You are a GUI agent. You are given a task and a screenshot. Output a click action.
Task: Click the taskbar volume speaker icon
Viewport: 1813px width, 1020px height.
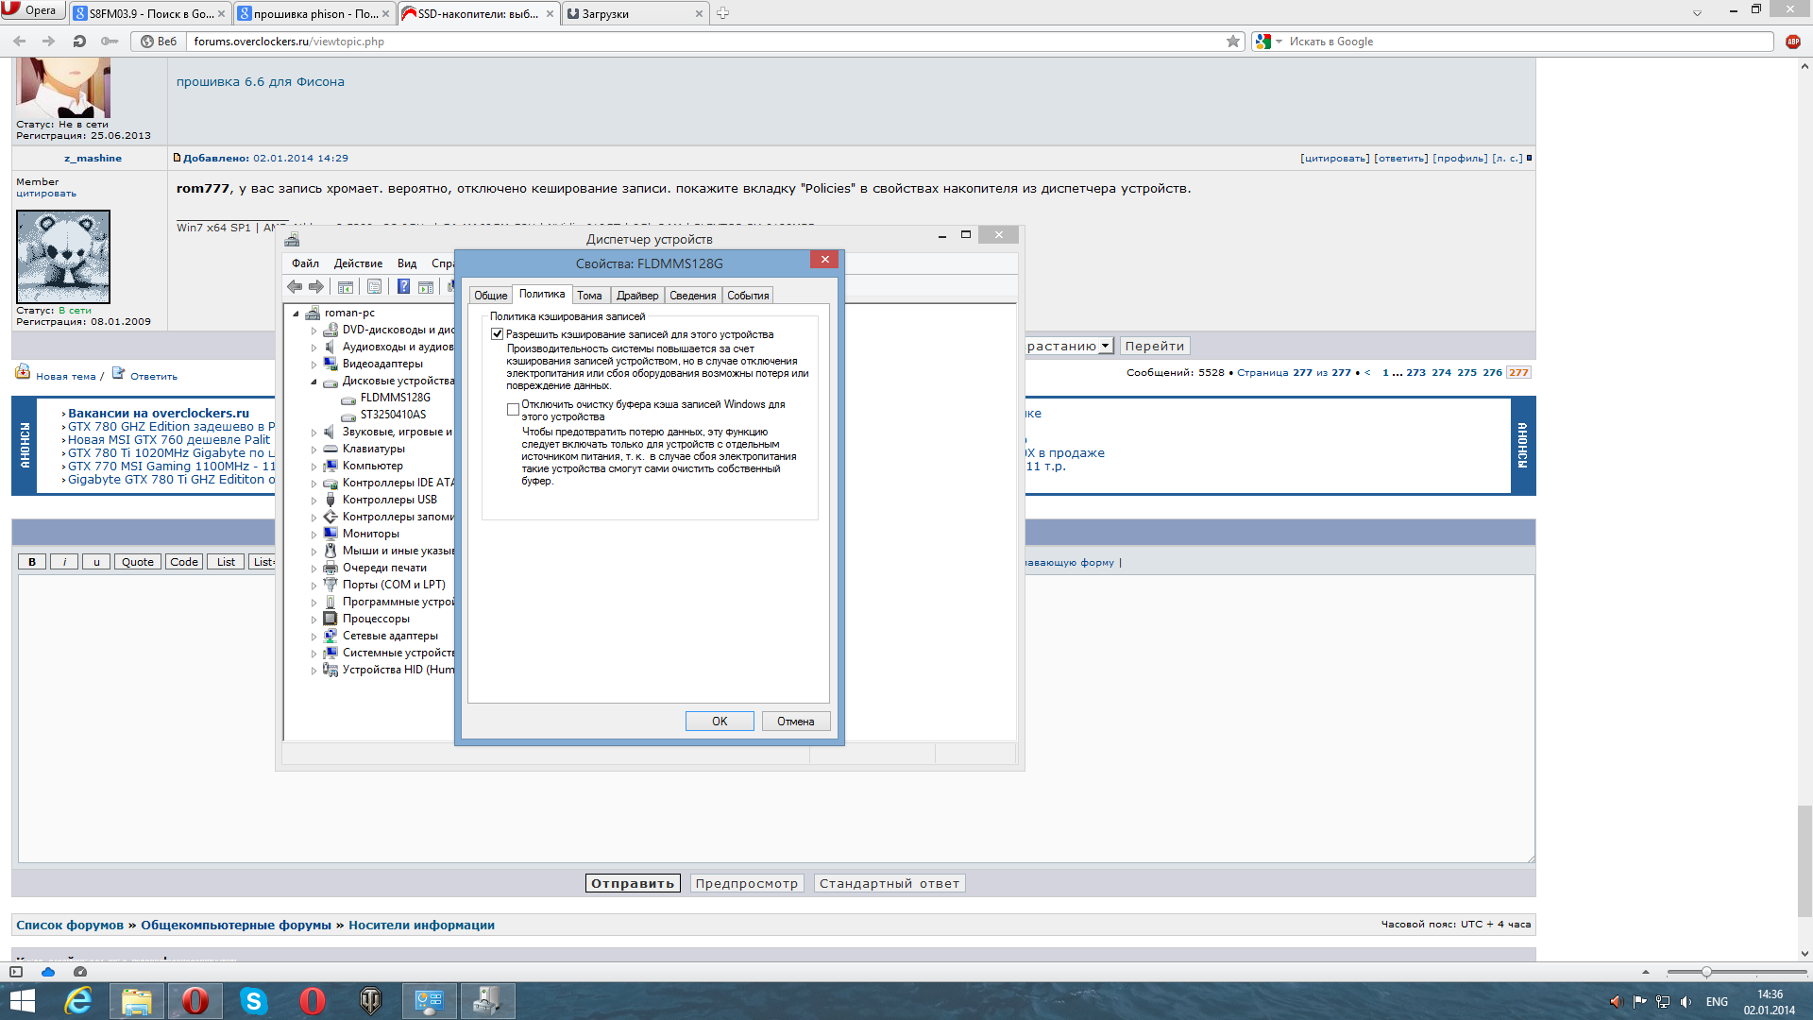tap(1686, 1002)
